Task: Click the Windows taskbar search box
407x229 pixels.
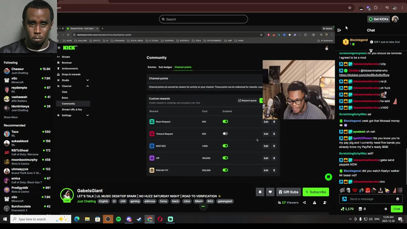Action: coord(41,219)
